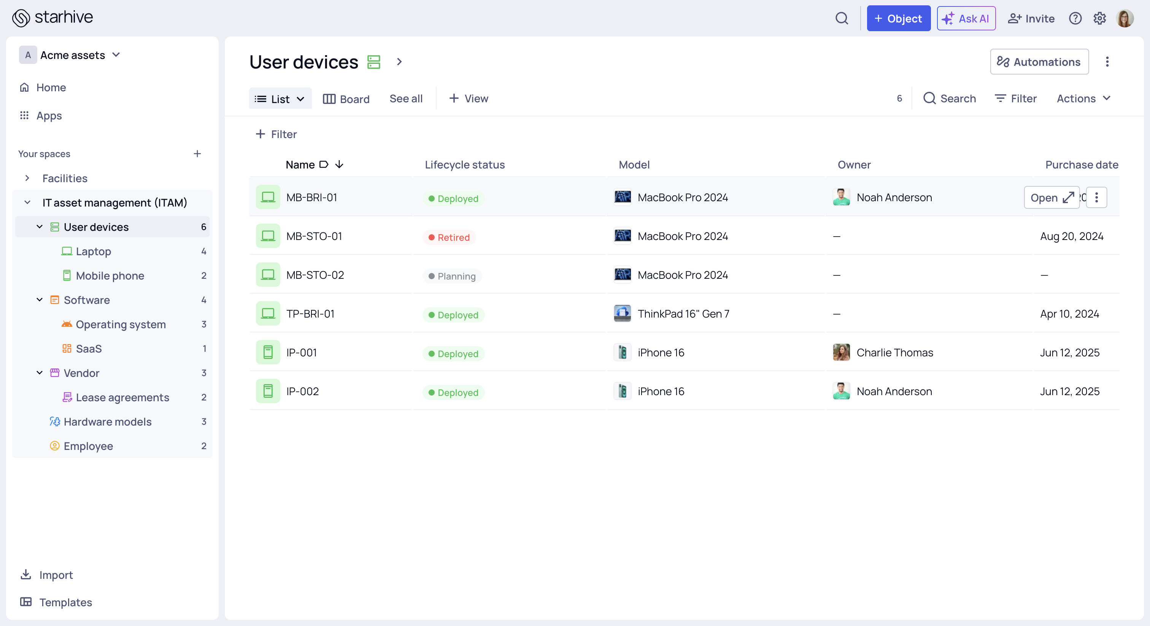Click the See all tab
Viewport: 1150px width, 626px height.
(406, 98)
